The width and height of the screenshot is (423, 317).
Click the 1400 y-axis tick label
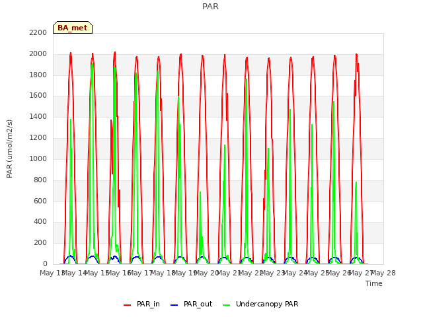(38, 116)
